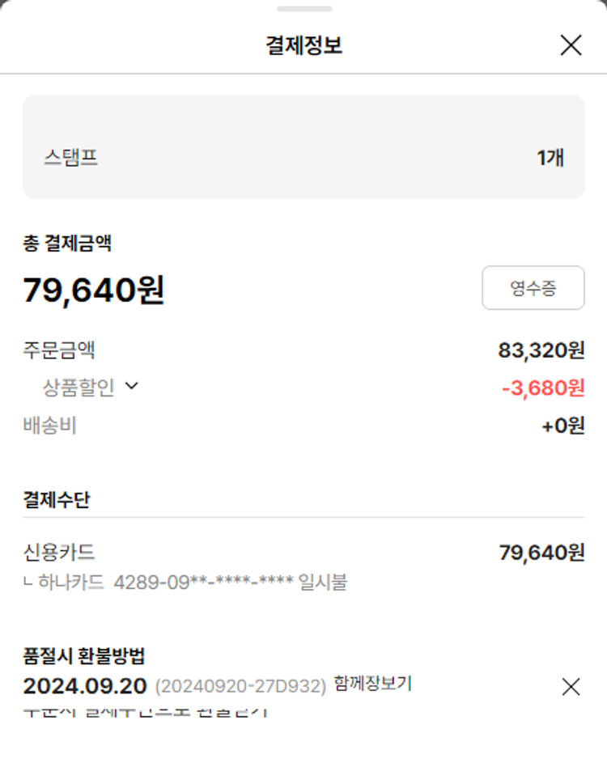The width and height of the screenshot is (607, 784).
Task: Click the 결제수단 section heading
Action: point(57,499)
